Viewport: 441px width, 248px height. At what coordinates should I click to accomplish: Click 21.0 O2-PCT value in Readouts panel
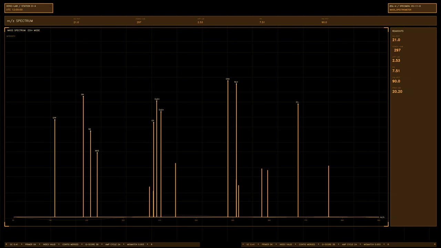(396, 40)
